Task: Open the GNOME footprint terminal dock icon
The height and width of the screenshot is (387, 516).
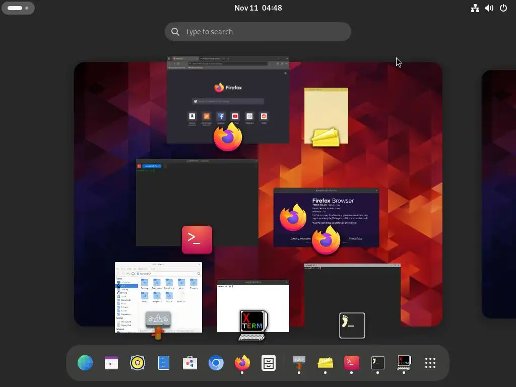Action: coord(377,363)
